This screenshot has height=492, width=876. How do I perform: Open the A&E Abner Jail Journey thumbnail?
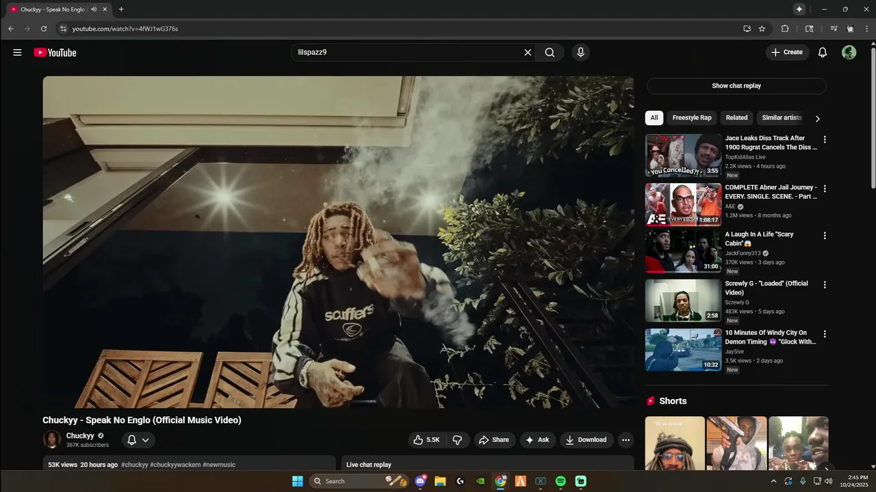[x=683, y=204]
